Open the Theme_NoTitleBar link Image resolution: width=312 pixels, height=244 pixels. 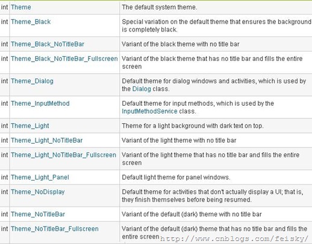tap(38, 214)
